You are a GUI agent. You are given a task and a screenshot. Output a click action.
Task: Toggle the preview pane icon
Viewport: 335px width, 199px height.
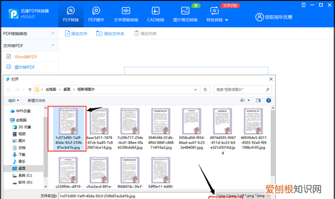coord(258,100)
